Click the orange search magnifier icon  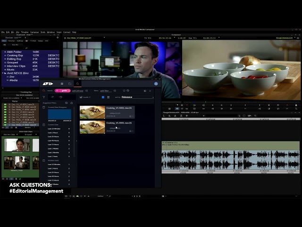44,91
